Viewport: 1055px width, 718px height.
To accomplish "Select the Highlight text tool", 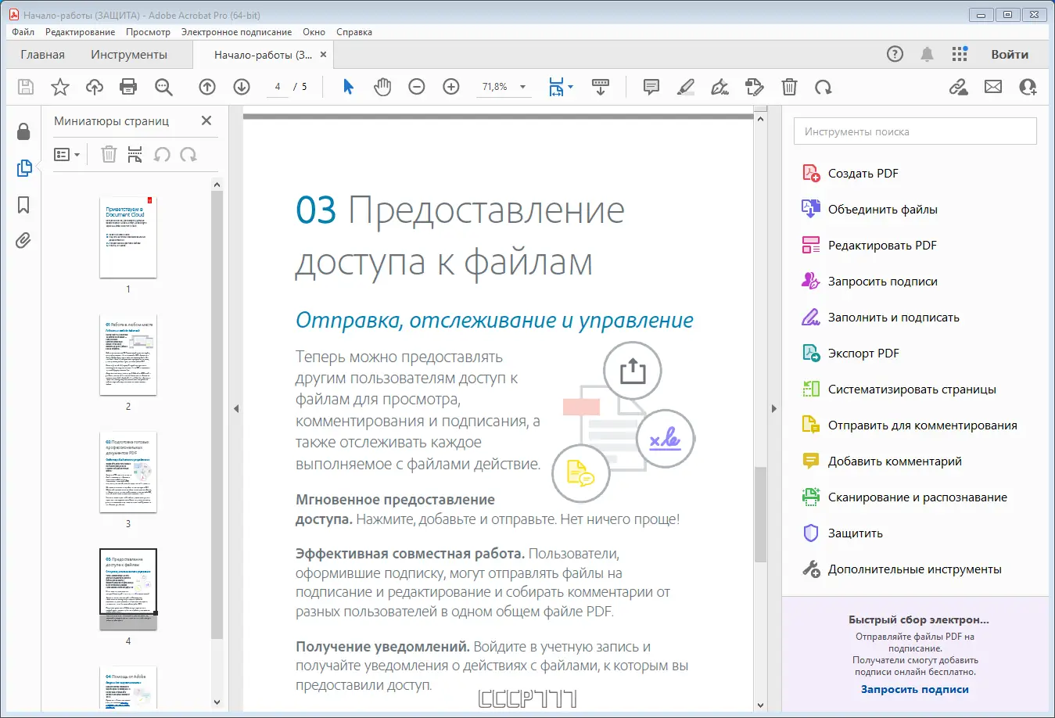I will 685,87.
